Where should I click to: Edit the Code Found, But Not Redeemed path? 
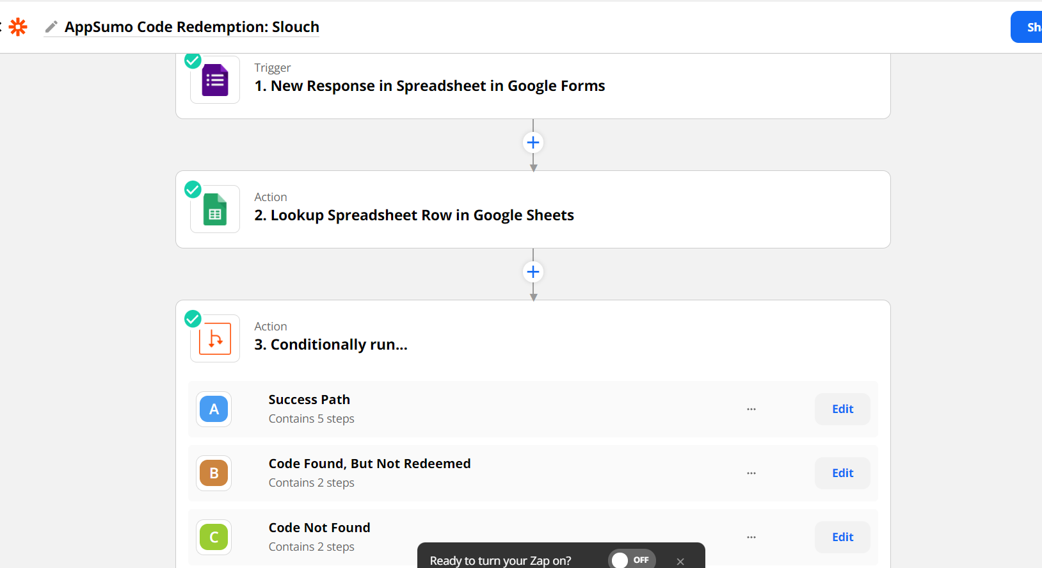(842, 473)
